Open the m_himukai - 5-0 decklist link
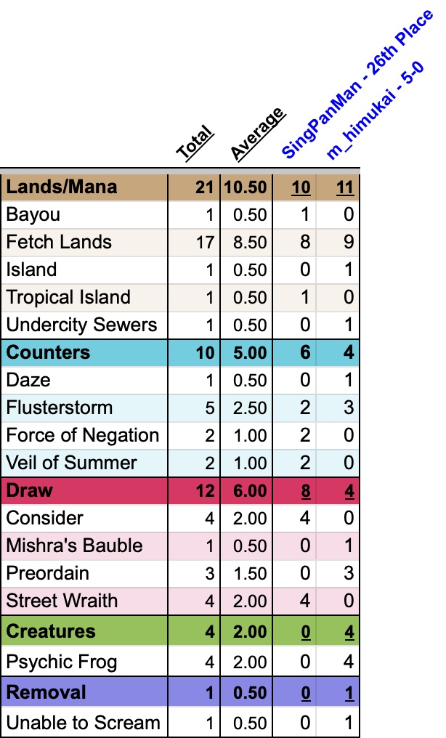Viewport: 446px width, 738px height. [x=376, y=109]
